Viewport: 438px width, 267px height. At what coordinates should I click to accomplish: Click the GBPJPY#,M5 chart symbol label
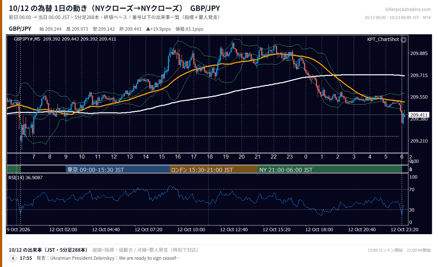(27, 39)
